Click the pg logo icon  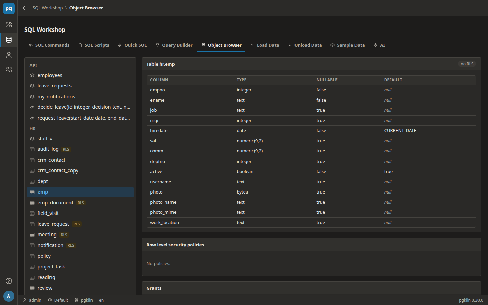click(x=9, y=8)
